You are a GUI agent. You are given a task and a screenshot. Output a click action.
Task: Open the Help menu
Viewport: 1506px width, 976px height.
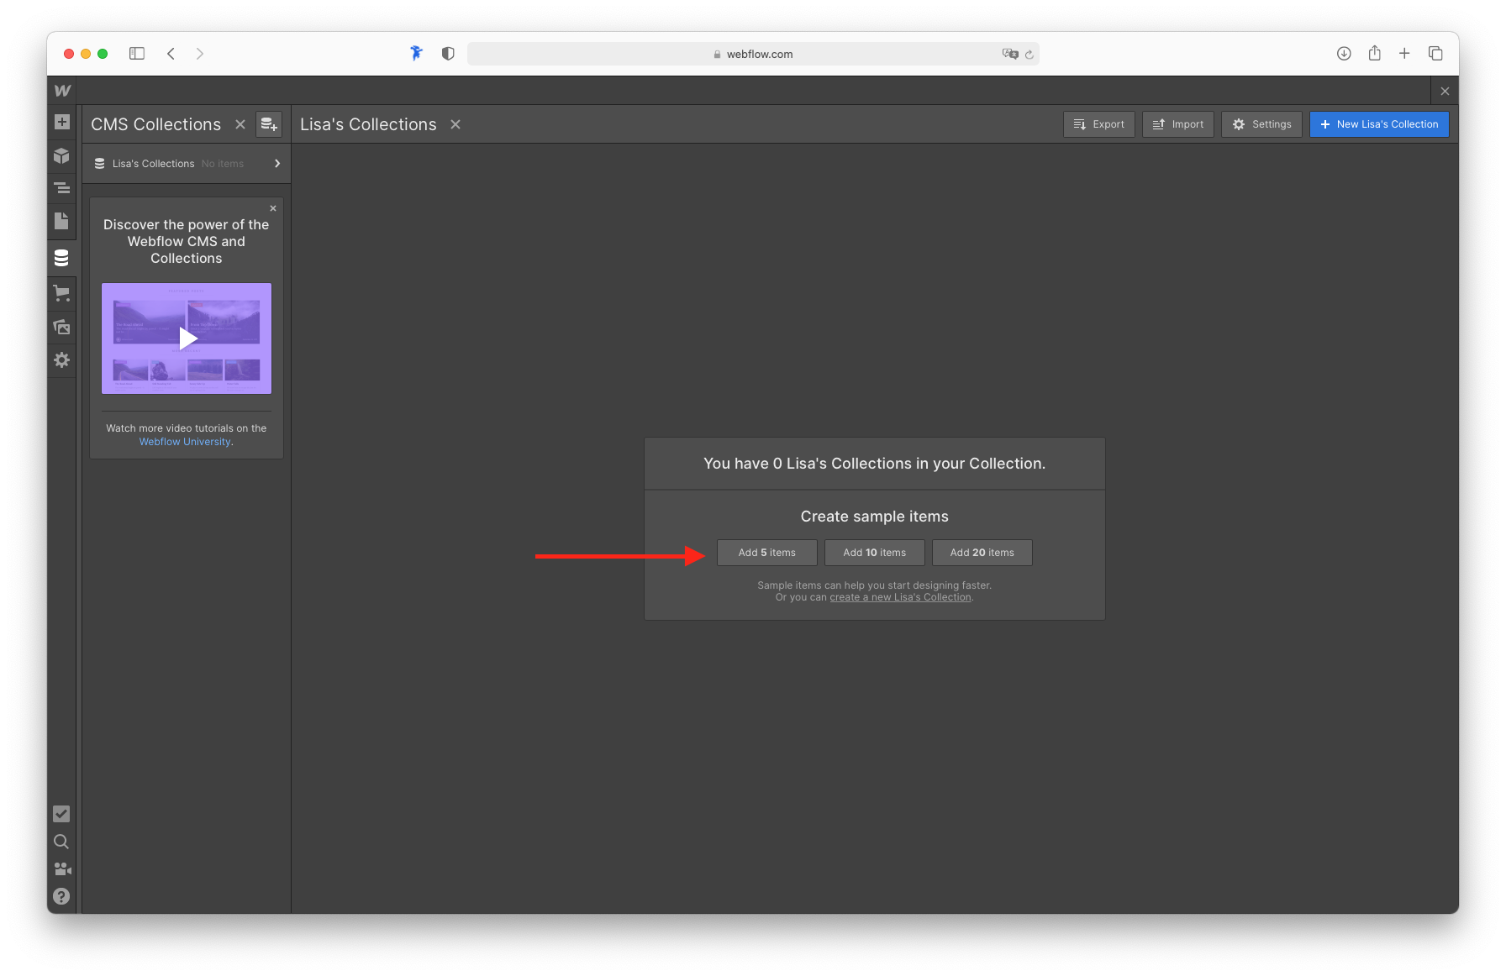coord(61,896)
